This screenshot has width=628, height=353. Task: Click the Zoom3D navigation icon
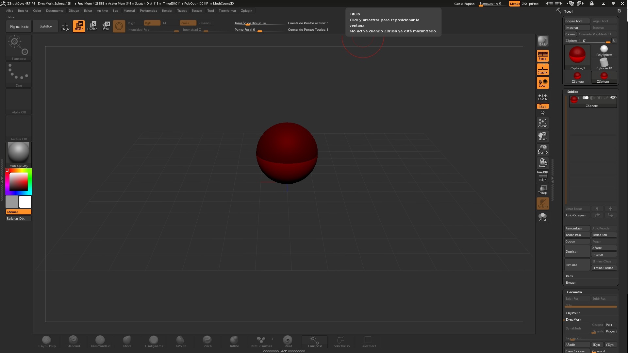(542, 149)
